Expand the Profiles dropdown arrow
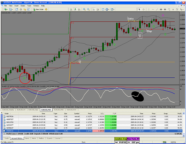This screenshot has width=186, height=144. (x=12, y=10)
